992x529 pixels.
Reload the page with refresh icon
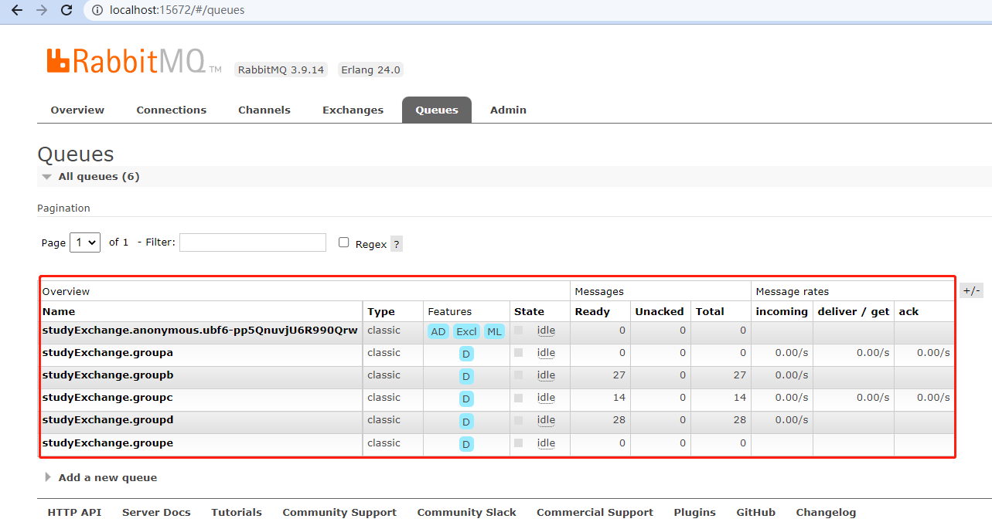coord(66,10)
